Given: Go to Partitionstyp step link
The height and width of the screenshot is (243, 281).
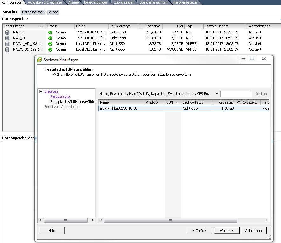Looking at the screenshot, I should pyautogui.click(x=60, y=96).
